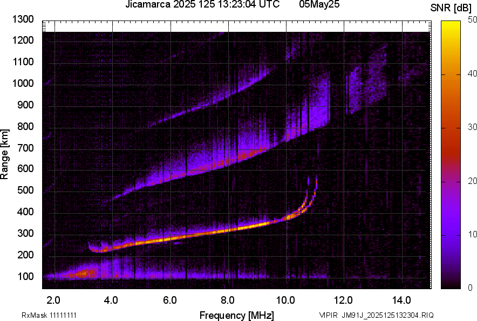This screenshot has height=321, width=477.
Task: Click the y-axis tick label '1200'
Action: click(x=23, y=40)
